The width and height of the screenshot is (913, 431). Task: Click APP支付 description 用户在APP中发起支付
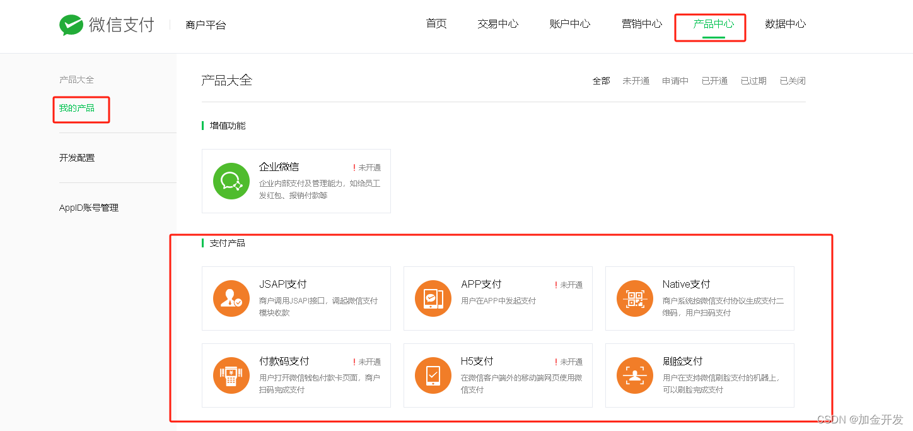tap(498, 301)
